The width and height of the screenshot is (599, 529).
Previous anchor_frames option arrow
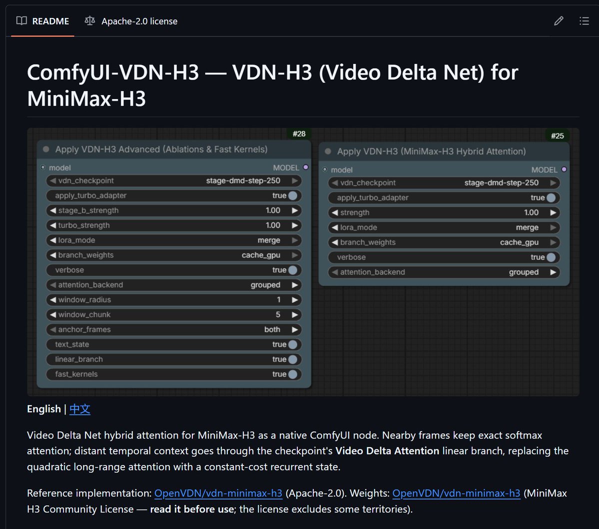coord(53,329)
